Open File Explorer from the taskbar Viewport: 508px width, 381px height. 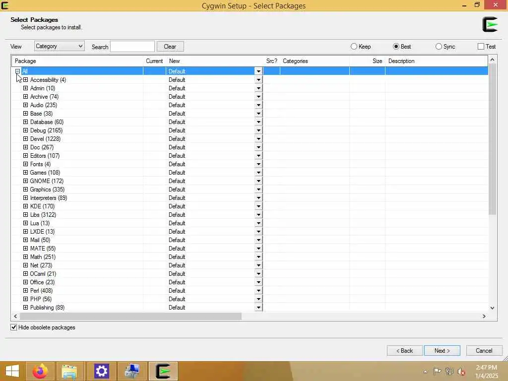(69, 371)
